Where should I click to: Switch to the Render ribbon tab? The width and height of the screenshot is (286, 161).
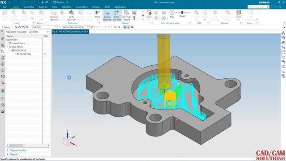96,7
